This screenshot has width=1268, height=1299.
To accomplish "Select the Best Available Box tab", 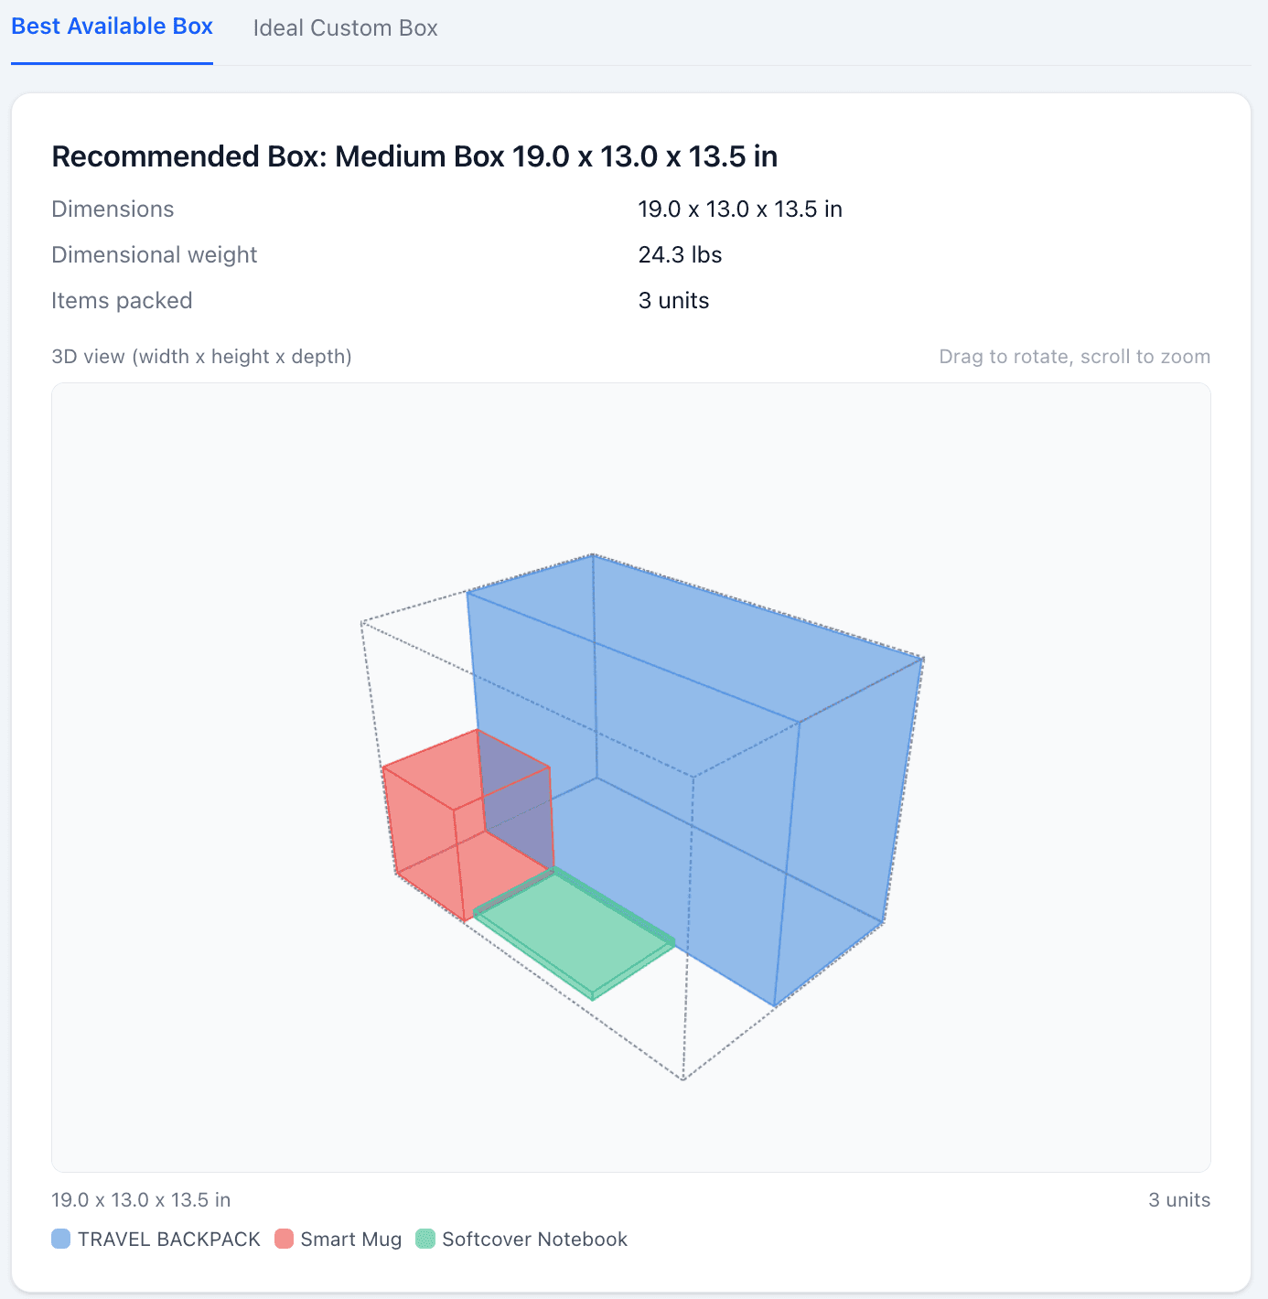I will tap(111, 26).
